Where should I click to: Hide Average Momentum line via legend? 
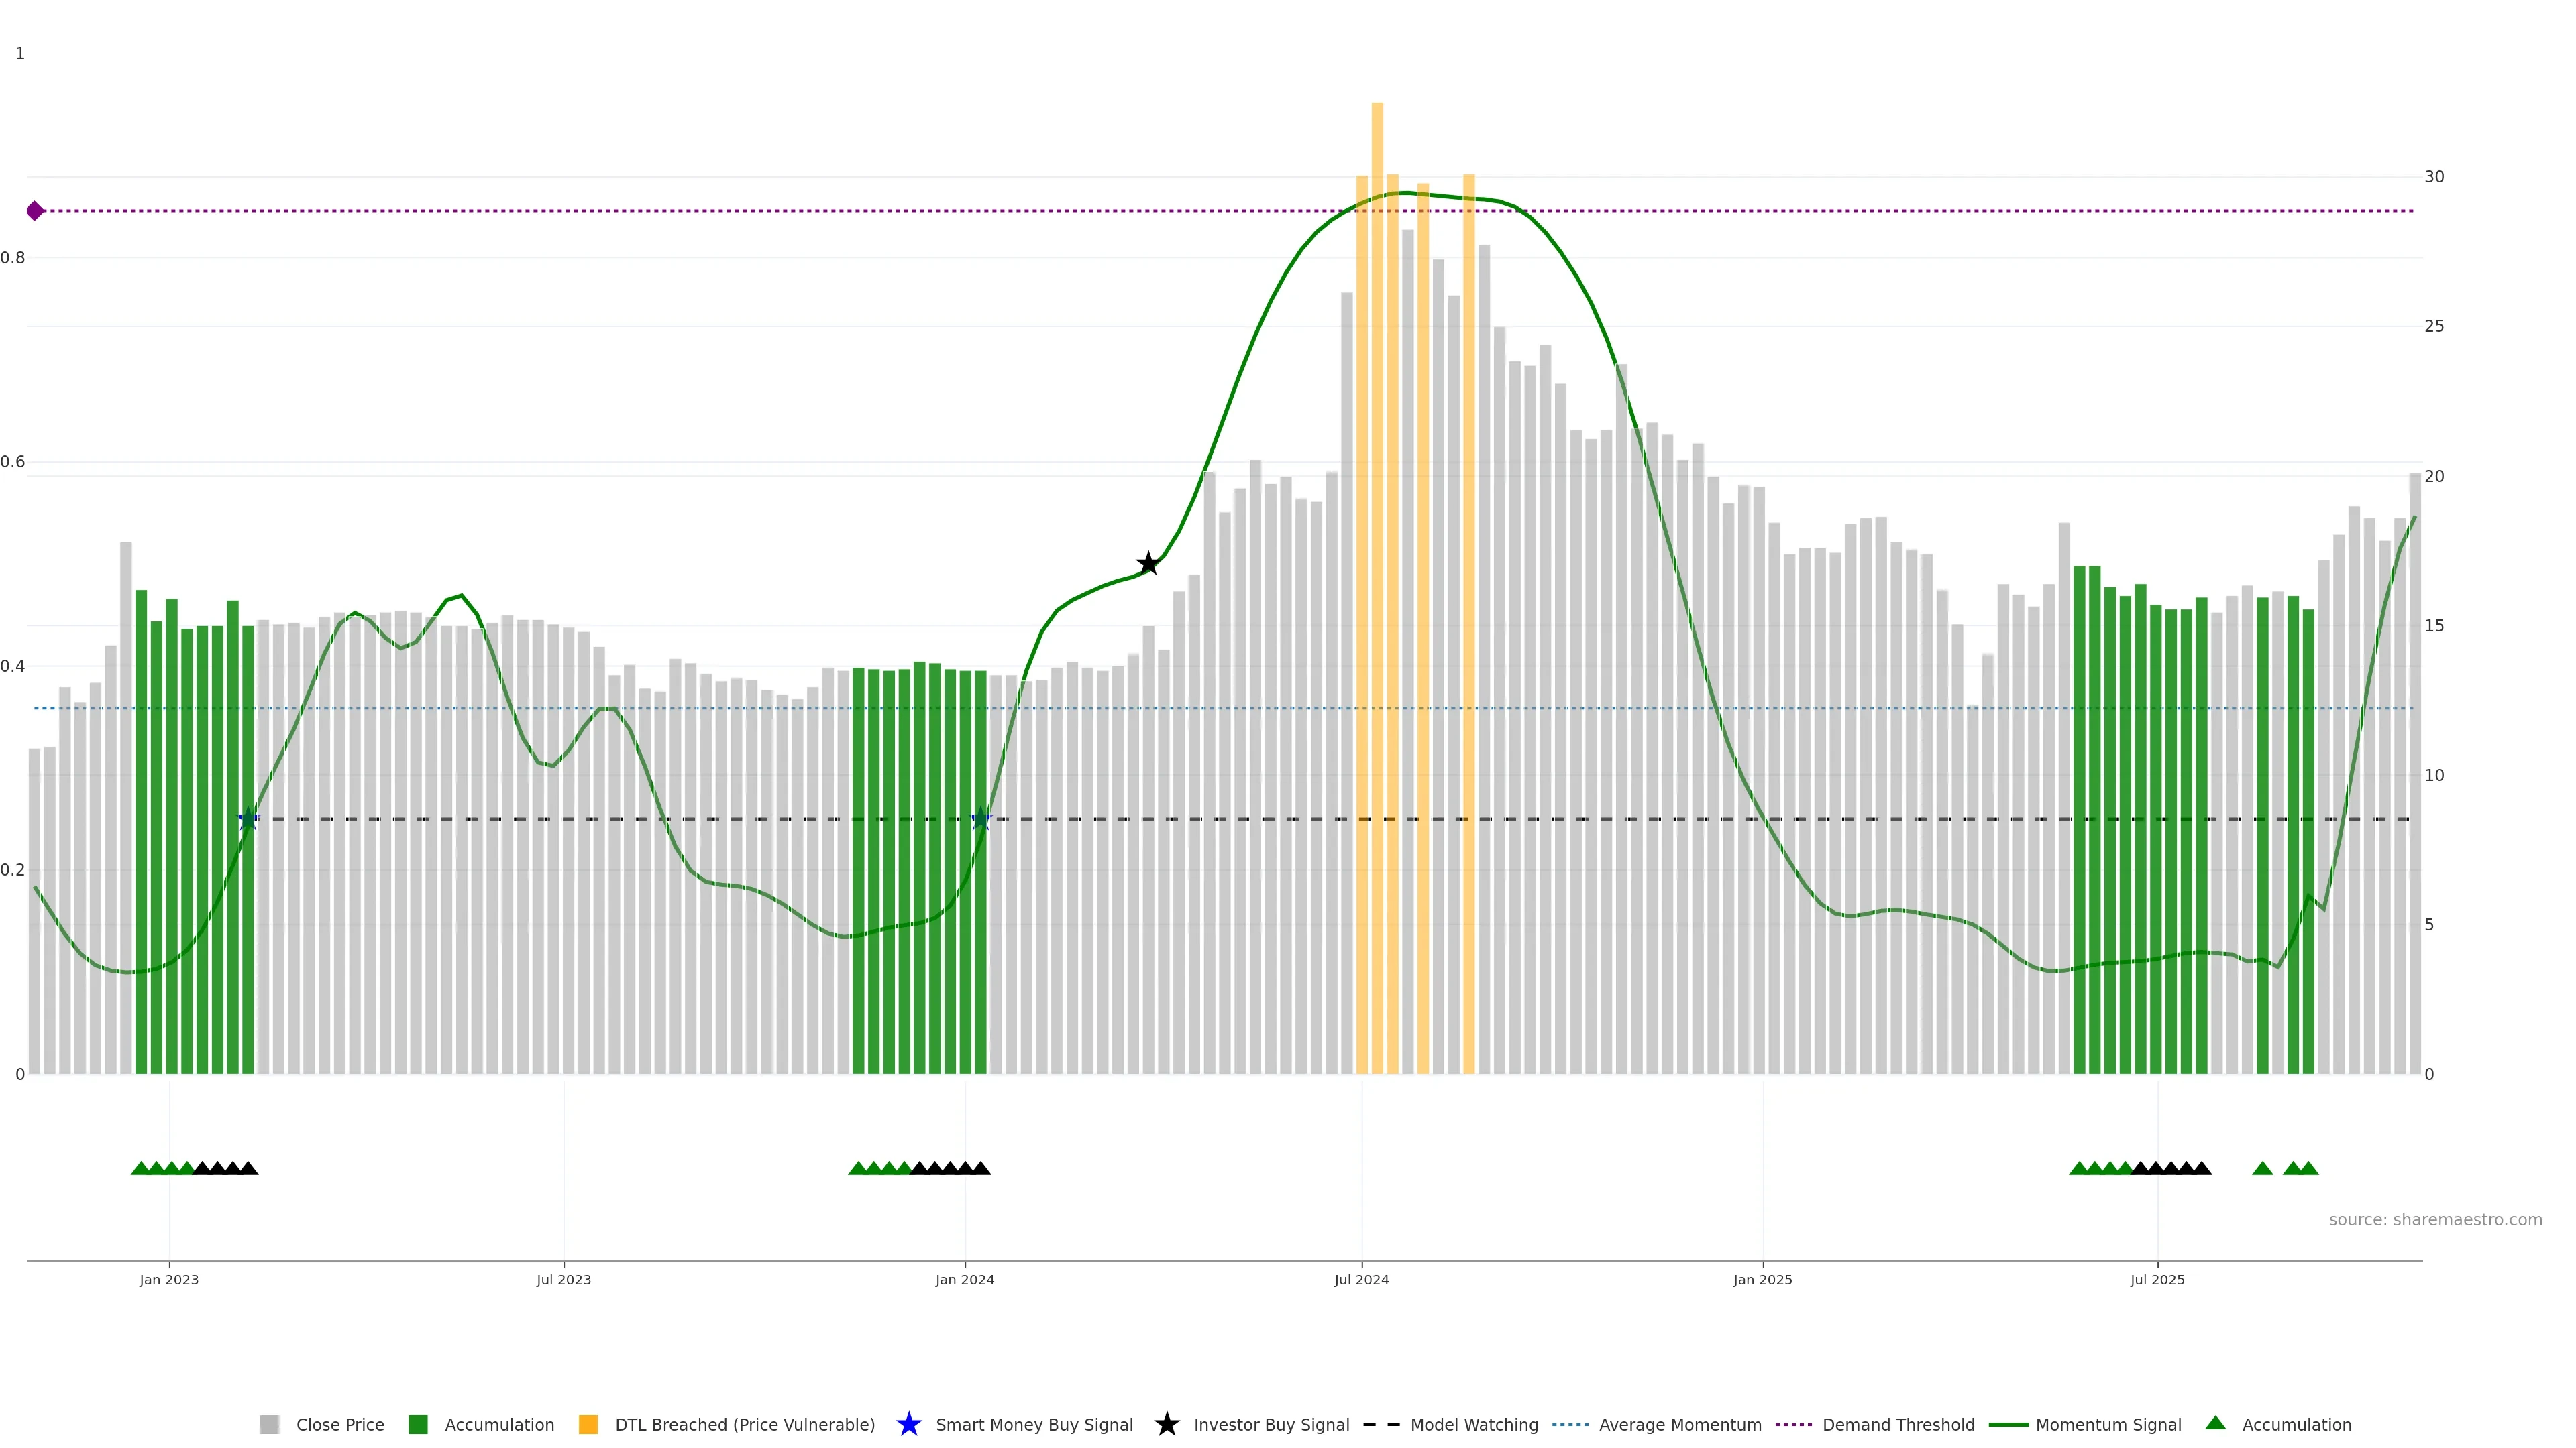pos(1679,1424)
